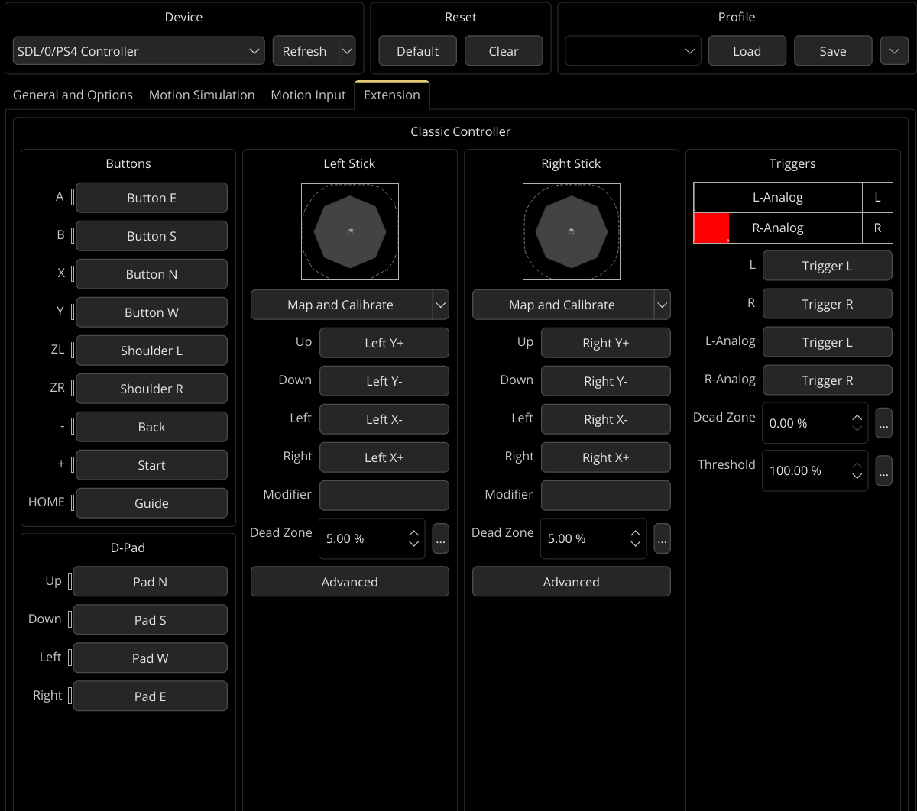917x811 pixels.
Task: Open Right Stick Advanced settings
Action: (x=572, y=582)
